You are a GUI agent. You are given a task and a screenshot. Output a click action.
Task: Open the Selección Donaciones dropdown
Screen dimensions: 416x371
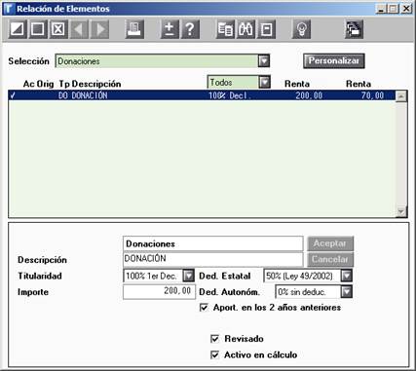(264, 60)
